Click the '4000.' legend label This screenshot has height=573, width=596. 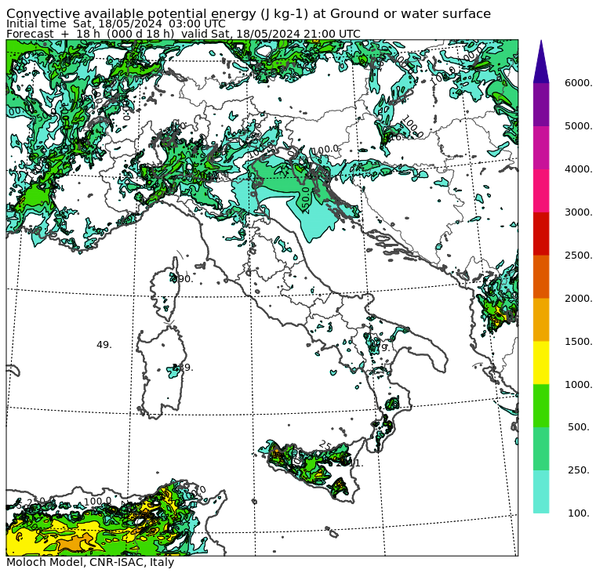coord(578,169)
